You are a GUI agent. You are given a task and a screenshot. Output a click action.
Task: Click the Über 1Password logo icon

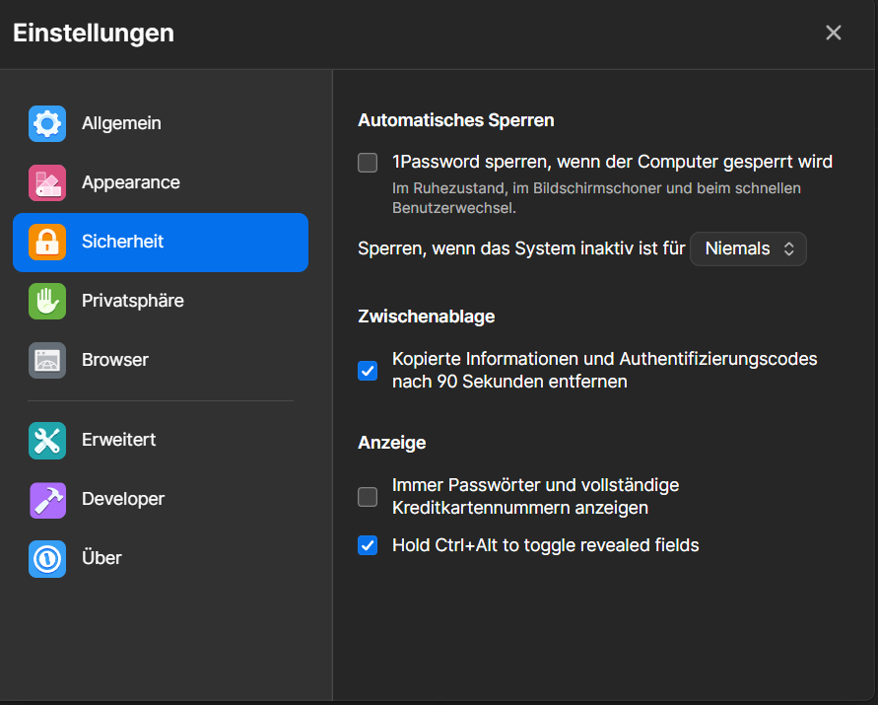pos(47,559)
